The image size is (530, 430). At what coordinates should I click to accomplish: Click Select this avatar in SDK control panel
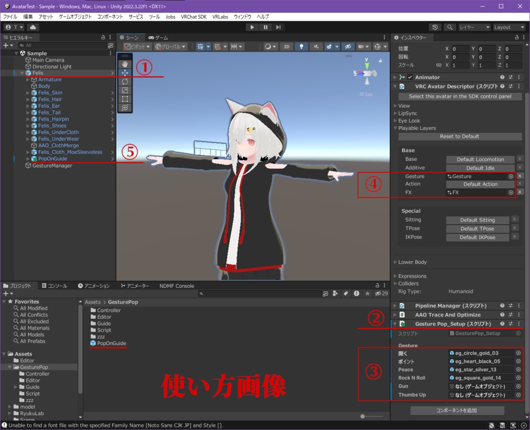(x=459, y=96)
